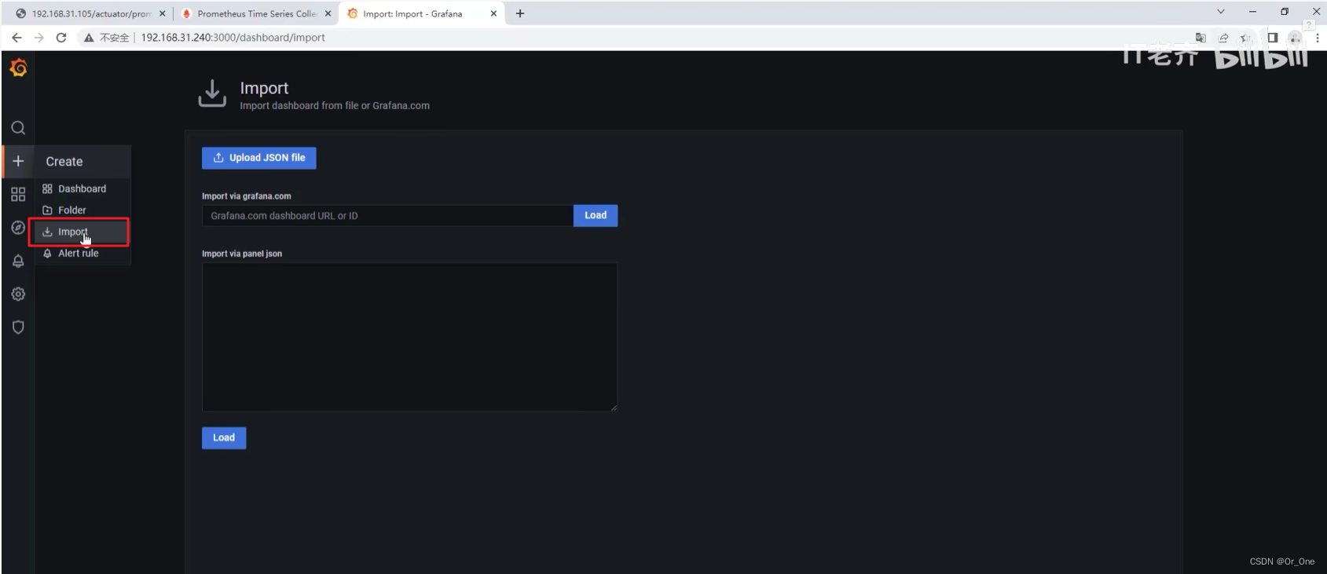The width and height of the screenshot is (1327, 574).
Task: Open the Dashboards four-squares sidebar icon
Action: pyautogui.click(x=18, y=194)
